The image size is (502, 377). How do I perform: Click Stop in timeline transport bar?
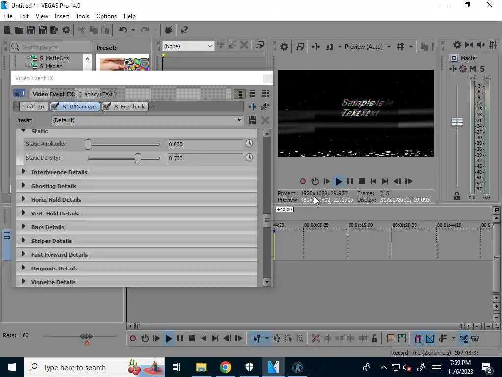pyautogui.click(x=192, y=339)
